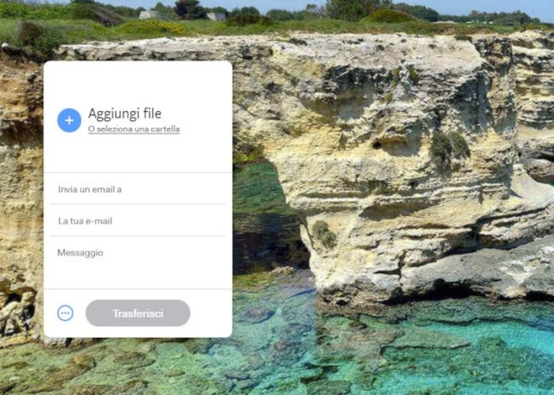Screen dimensions: 554x395
Task: Click empty white space above Aggiungi file
Action: click(x=138, y=83)
